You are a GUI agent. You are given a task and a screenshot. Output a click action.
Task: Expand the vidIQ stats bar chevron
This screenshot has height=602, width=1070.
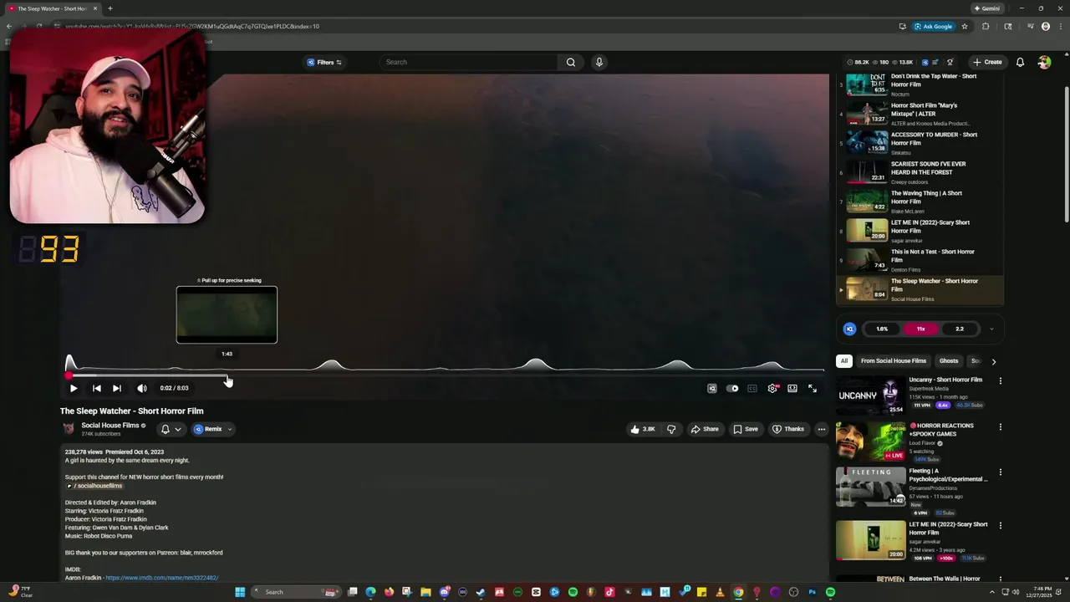pos(991,329)
